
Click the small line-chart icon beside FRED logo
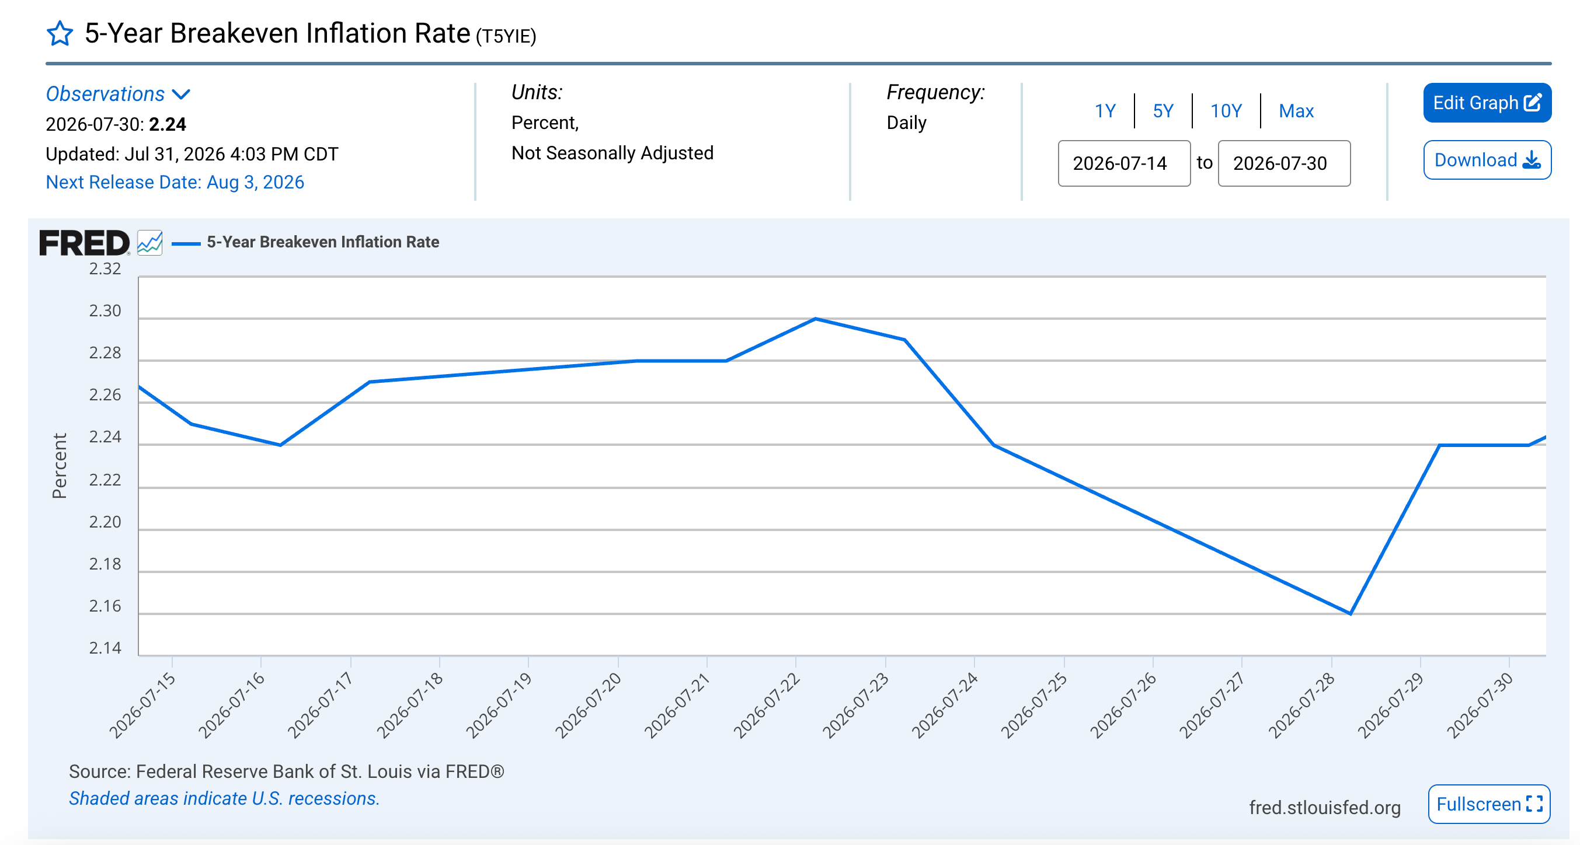pyautogui.click(x=149, y=243)
